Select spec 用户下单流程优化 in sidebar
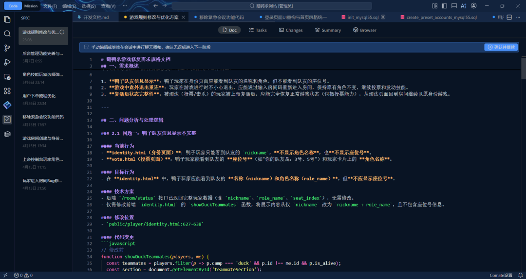The height and width of the screenshot is (279, 526). click(43, 100)
